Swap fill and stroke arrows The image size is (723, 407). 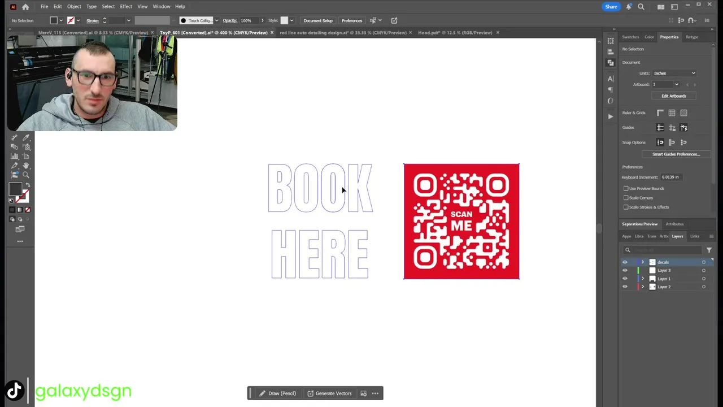click(x=27, y=185)
